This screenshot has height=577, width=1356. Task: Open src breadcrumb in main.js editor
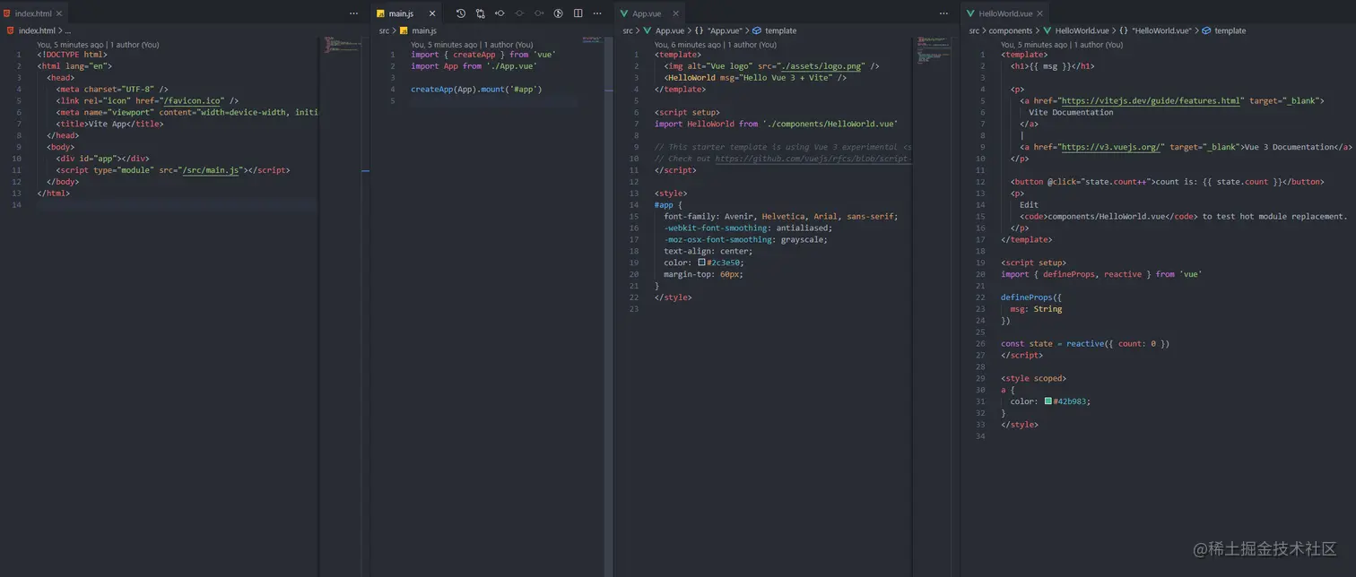[384, 30]
